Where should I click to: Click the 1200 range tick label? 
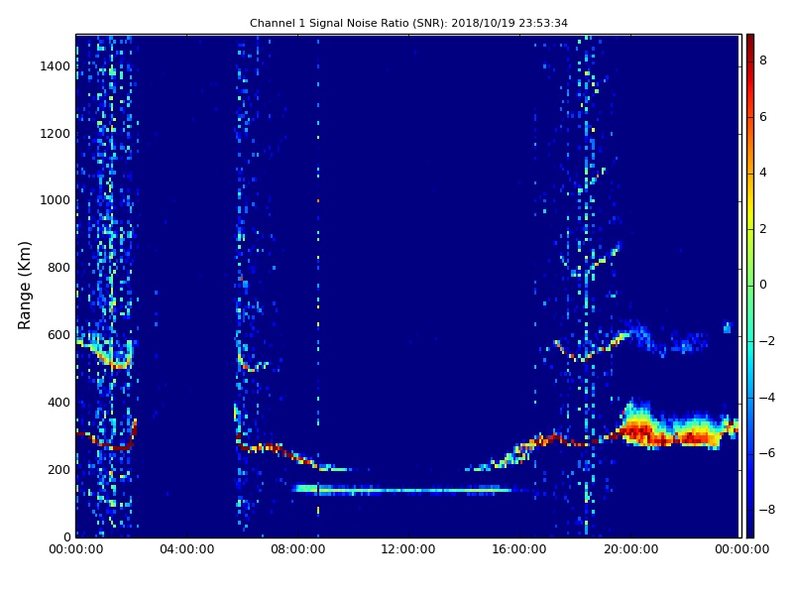click(x=56, y=134)
